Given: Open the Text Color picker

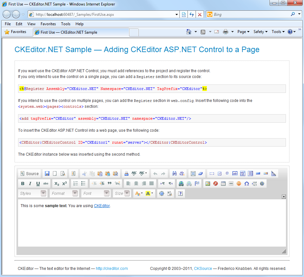Looking at the screenshot, I should point(139,194).
